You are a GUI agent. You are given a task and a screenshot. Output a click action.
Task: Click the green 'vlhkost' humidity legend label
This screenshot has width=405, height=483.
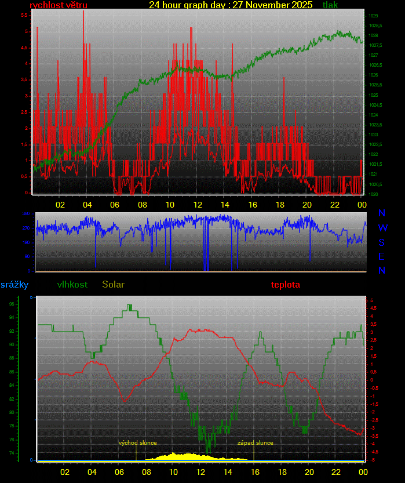(72, 285)
